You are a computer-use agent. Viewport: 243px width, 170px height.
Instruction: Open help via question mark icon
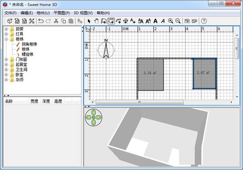tap(205, 21)
